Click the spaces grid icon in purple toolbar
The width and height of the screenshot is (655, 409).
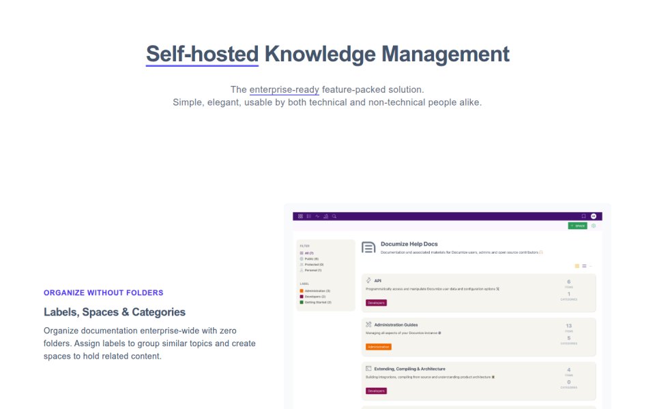coord(300,216)
